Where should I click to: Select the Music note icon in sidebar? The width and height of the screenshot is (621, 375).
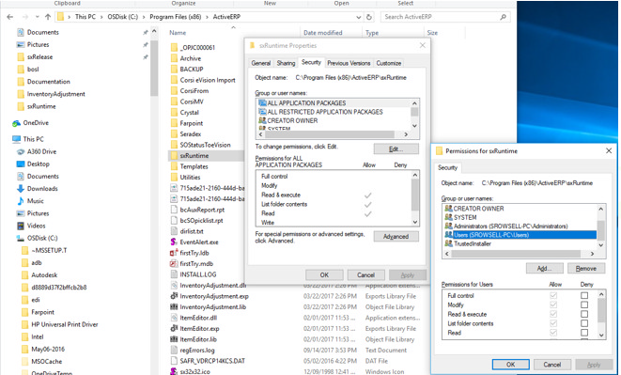point(21,201)
